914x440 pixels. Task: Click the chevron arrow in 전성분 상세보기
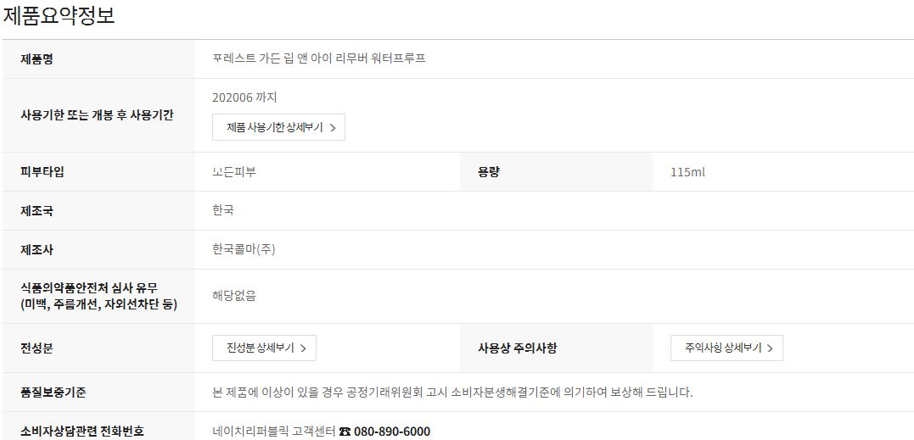[x=304, y=348]
